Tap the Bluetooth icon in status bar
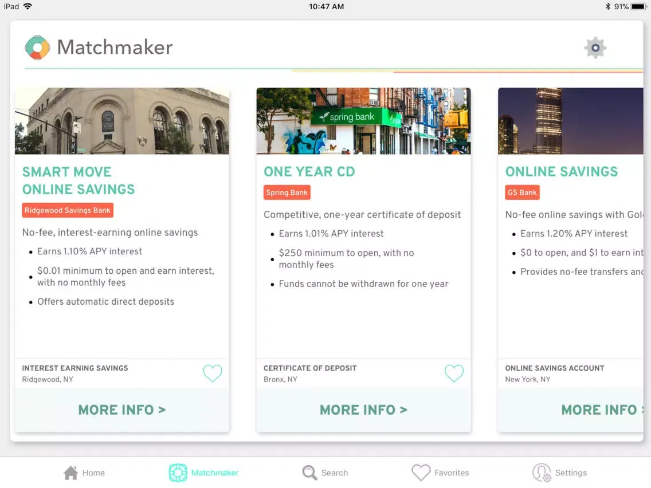651x488 pixels. (608, 6)
